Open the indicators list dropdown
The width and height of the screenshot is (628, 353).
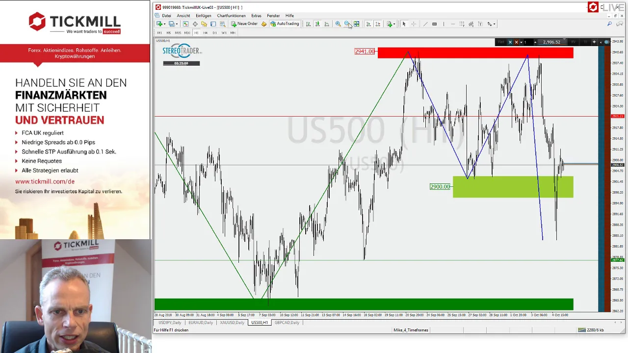394,24
